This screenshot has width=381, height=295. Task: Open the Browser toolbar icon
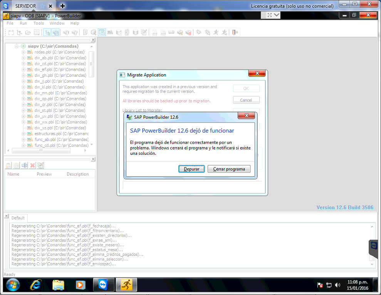point(94,32)
